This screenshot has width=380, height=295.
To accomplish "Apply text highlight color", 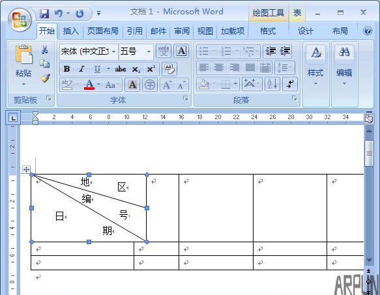I will point(67,85).
